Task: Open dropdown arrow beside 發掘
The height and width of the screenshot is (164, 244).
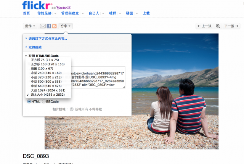Action: tap(137, 13)
